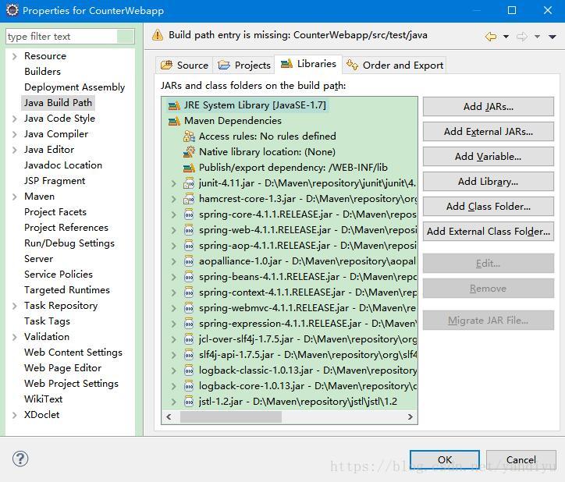
Task: Click the Add Library... button
Action: coord(489,181)
